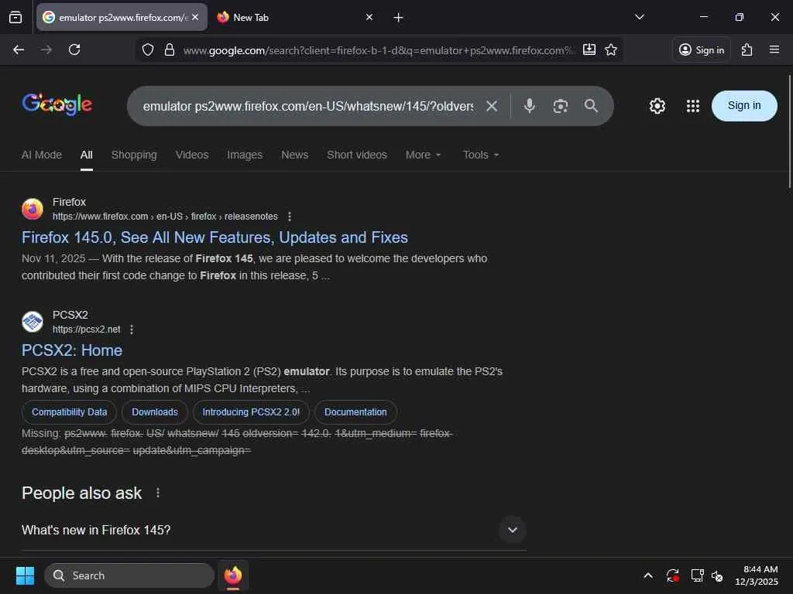Switch to Images results
793x594 pixels.
(245, 155)
